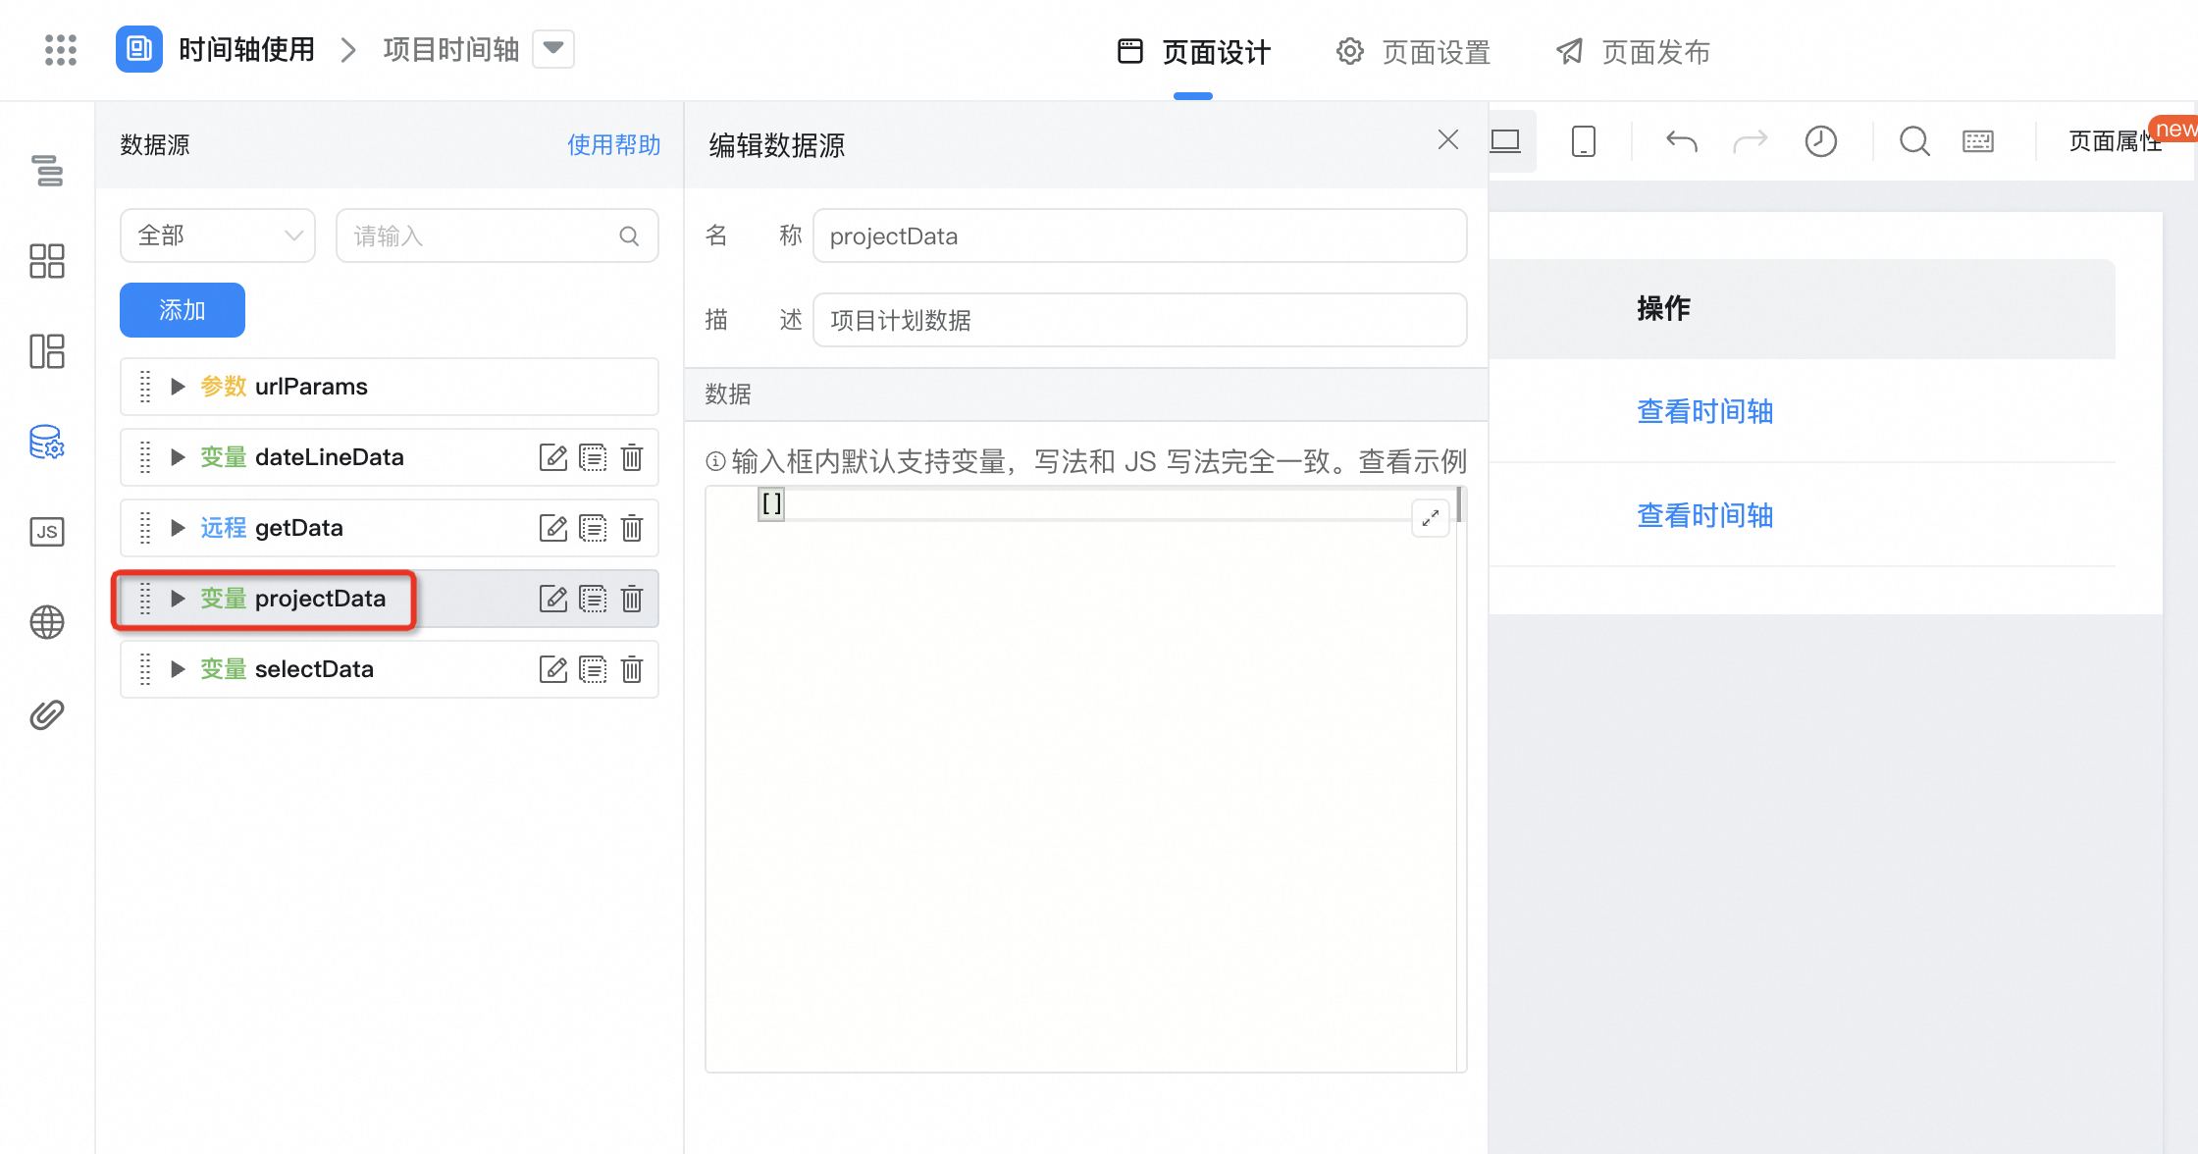The image size is (2198, 1154).
Task: Open the data source sidebar icon
Action: coord(46,442)
